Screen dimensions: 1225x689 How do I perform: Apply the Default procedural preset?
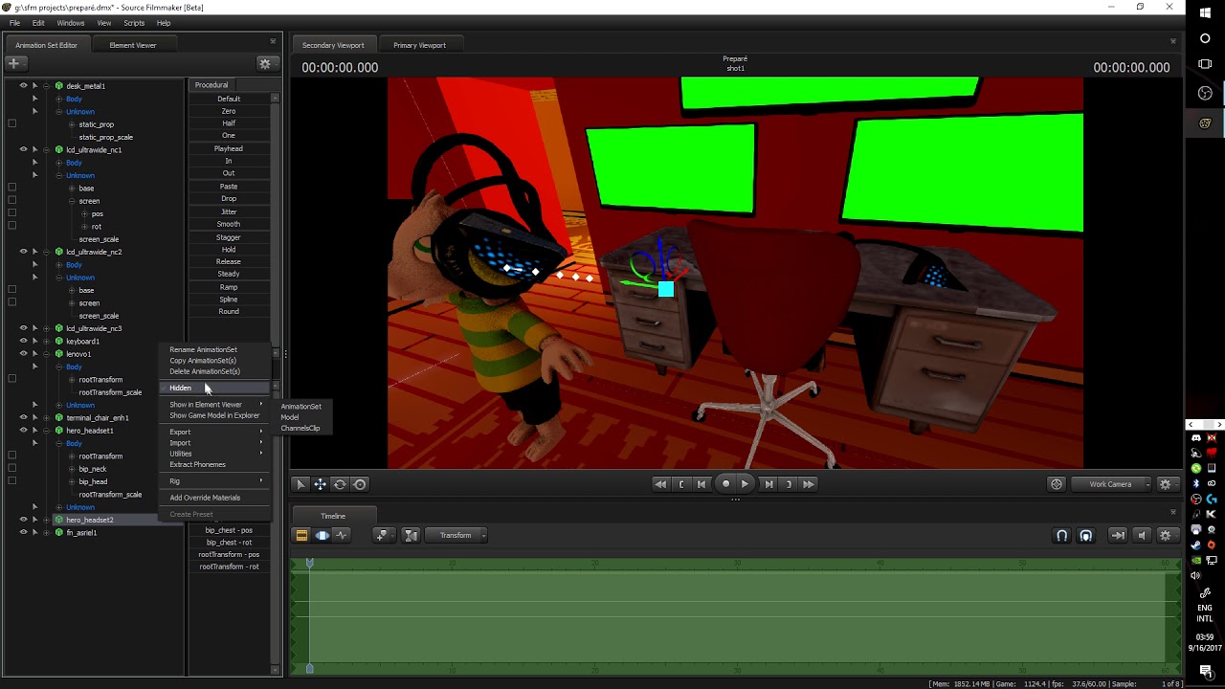229,99
